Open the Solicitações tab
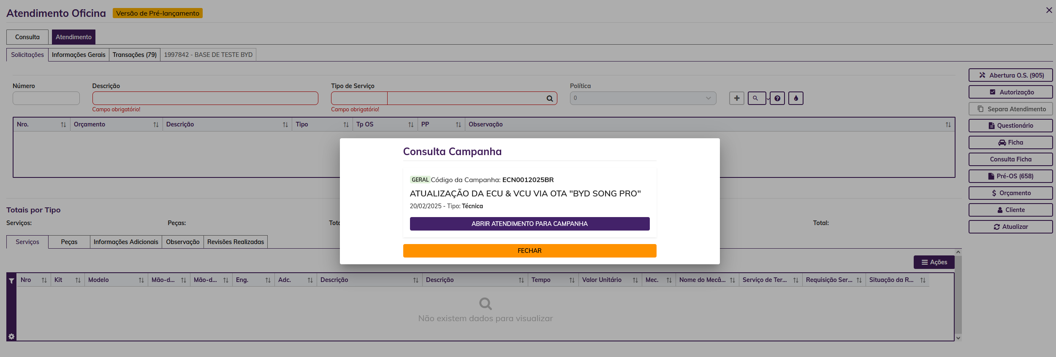This screenshot has width=1056, height=357. coord(27,55)
